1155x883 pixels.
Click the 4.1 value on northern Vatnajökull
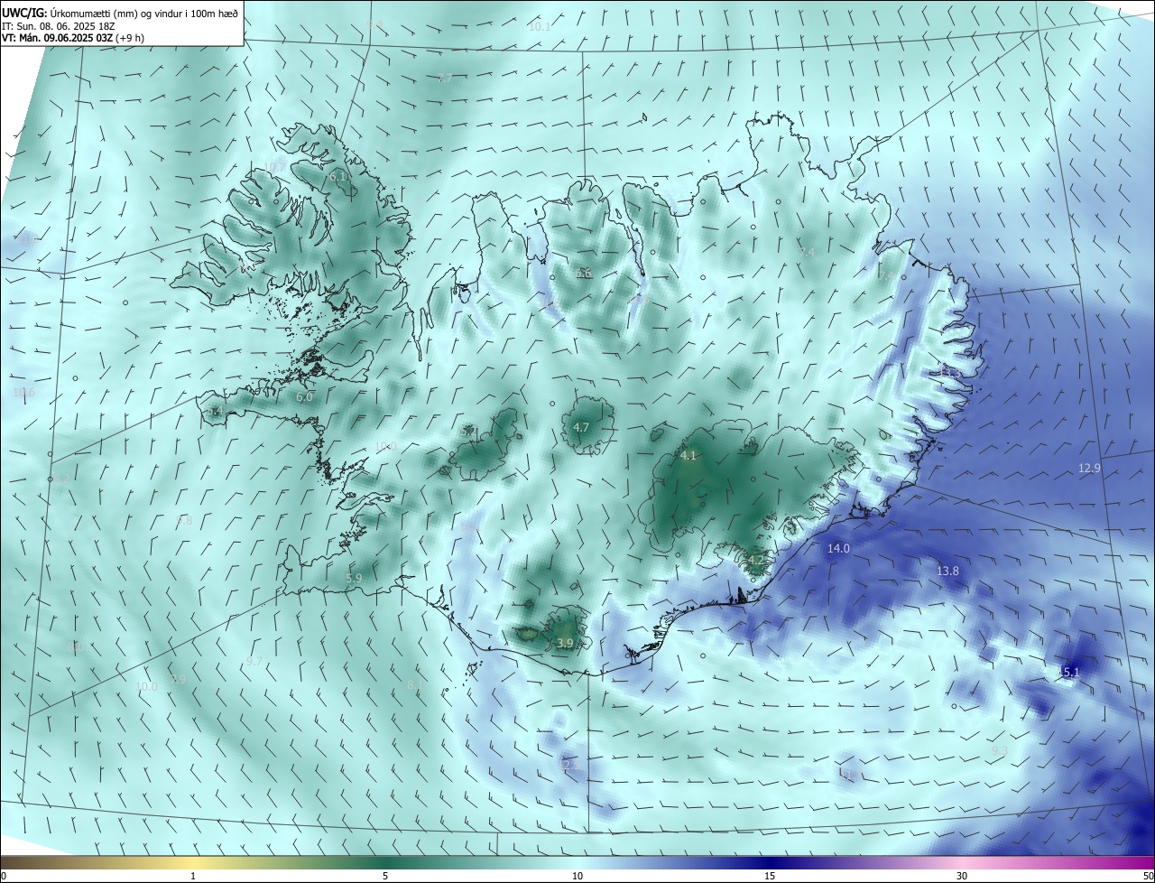688,456
